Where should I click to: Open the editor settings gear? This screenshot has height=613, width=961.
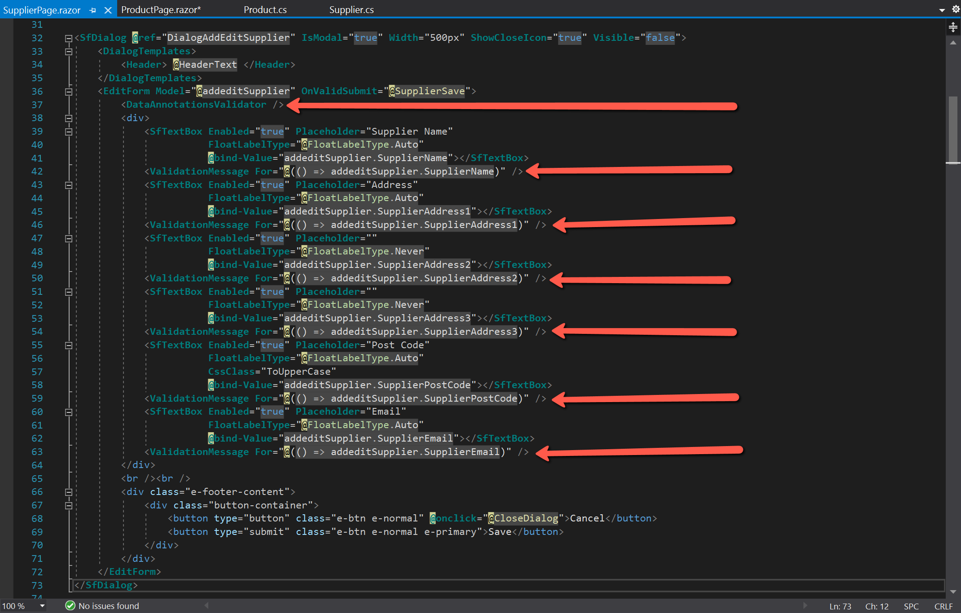(x=955, y=9)
